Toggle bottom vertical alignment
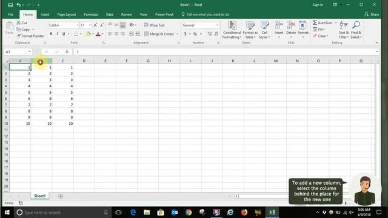 (122, 25)
